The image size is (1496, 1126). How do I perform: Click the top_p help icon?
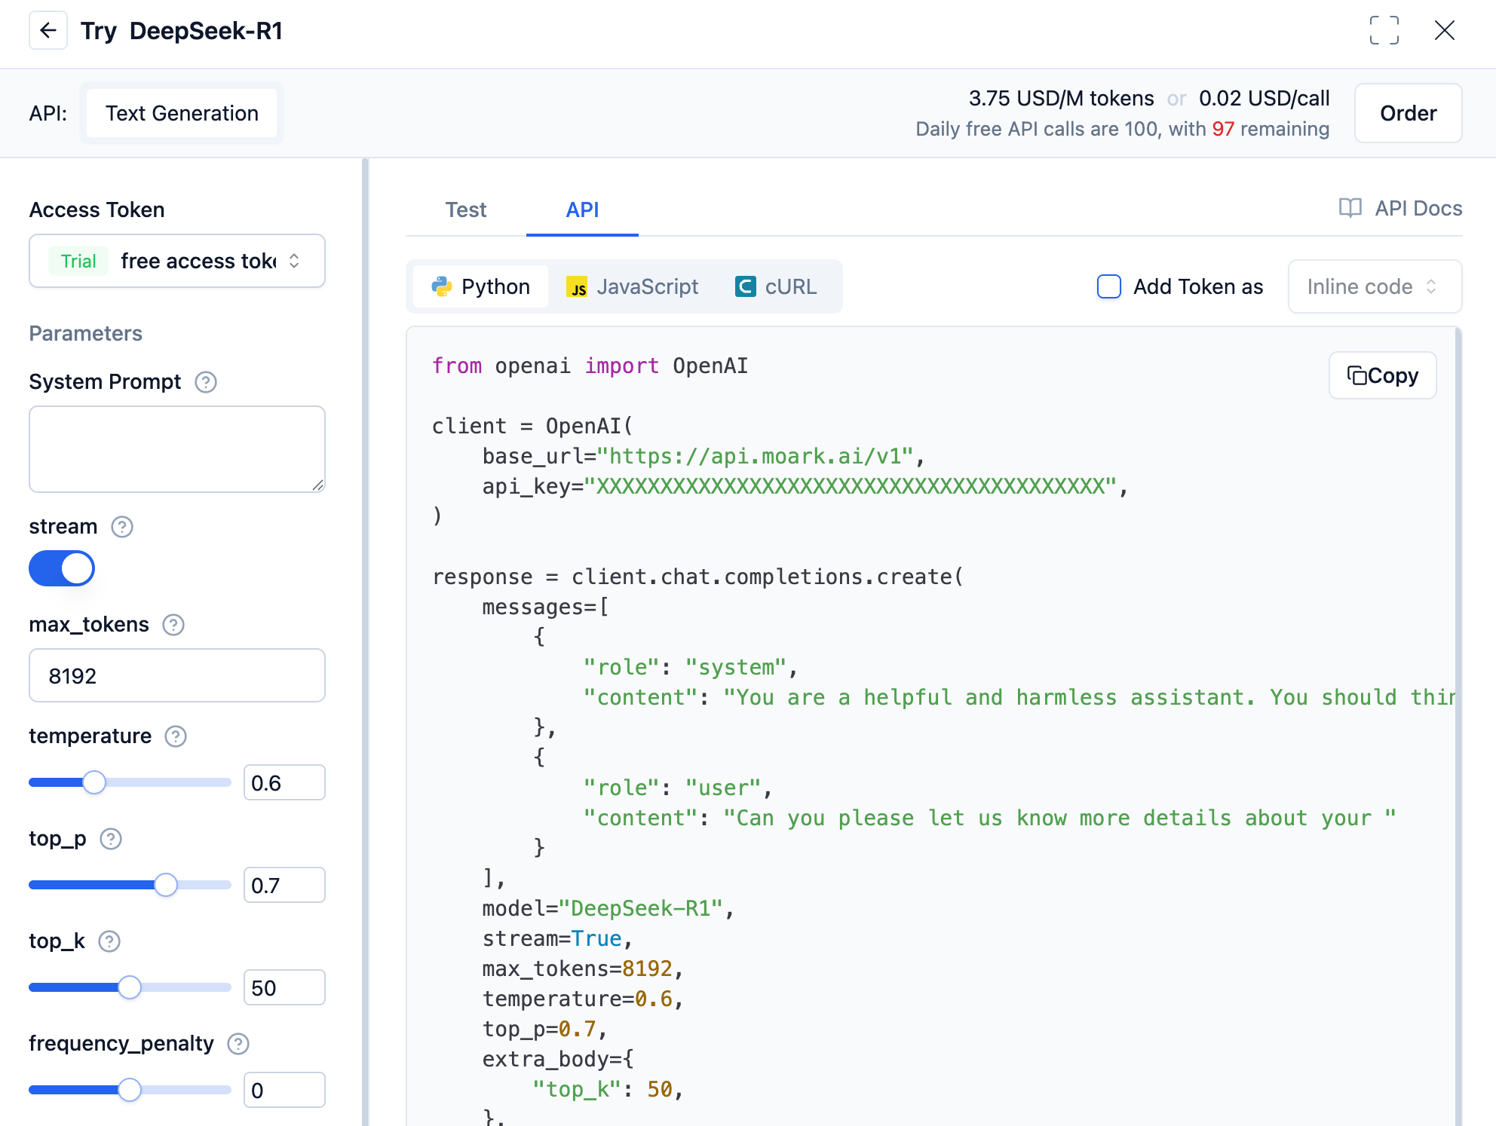click(x=111, y=839)
